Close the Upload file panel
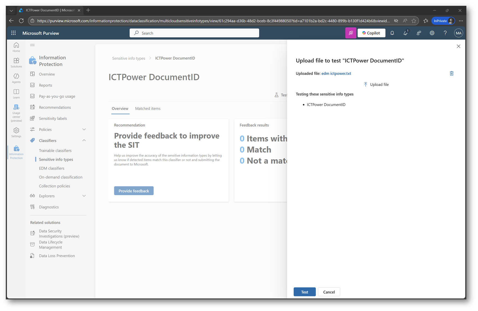 [459, 46]
